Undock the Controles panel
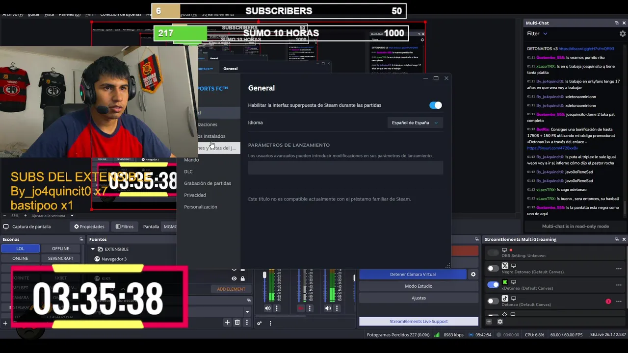628x353 pixels. click(476, 239)
